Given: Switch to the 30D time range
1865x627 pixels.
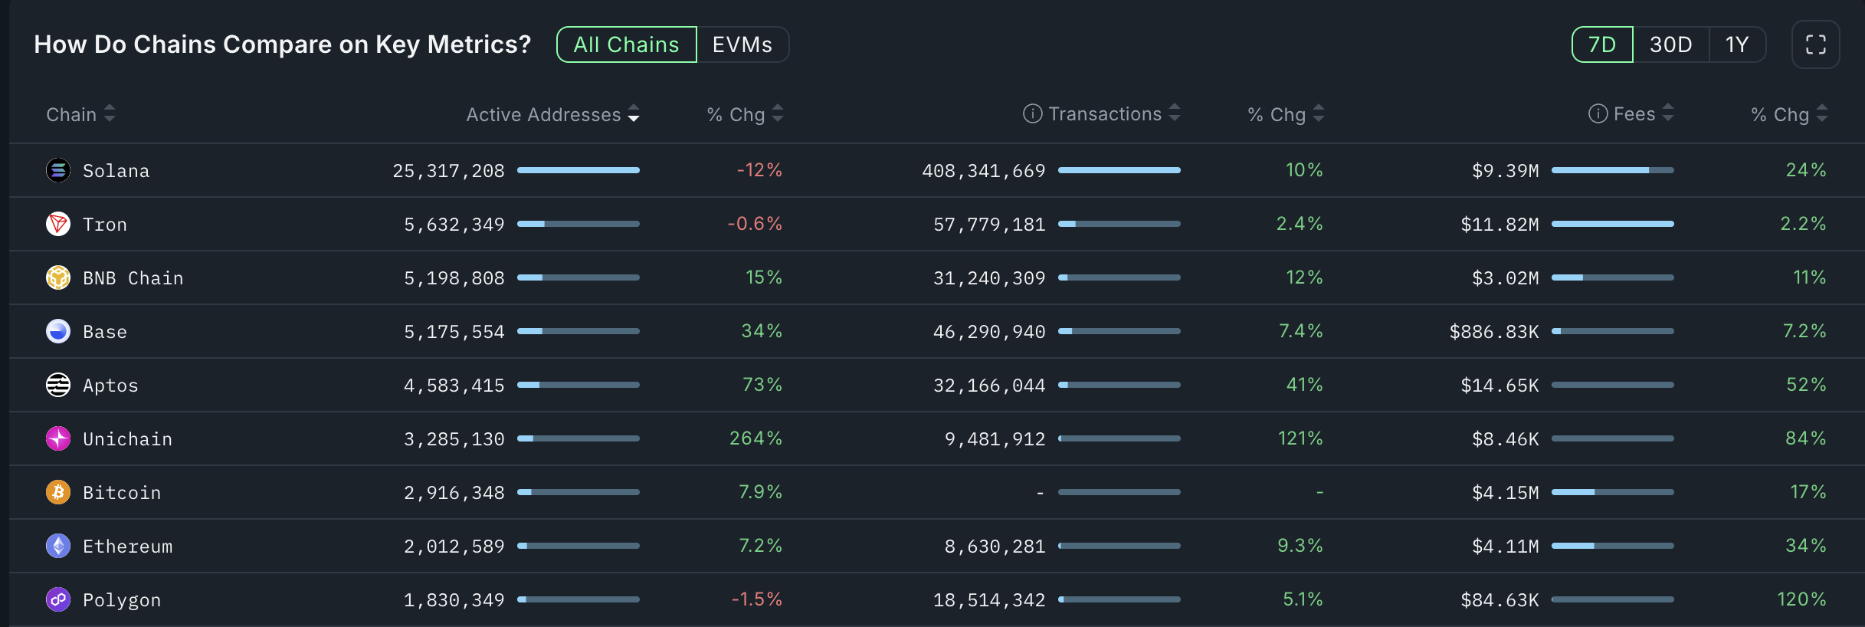Looking at the screenshot, I should [x=1670, y=44].
